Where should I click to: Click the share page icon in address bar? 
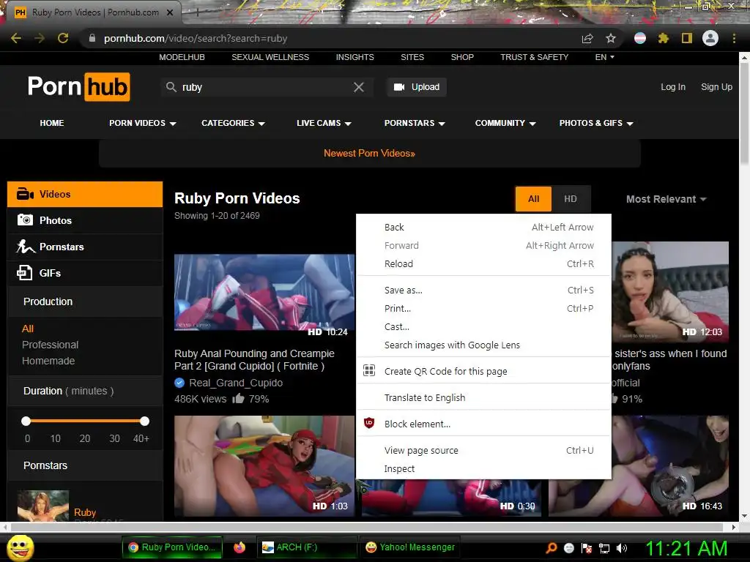tap(587, 38)
